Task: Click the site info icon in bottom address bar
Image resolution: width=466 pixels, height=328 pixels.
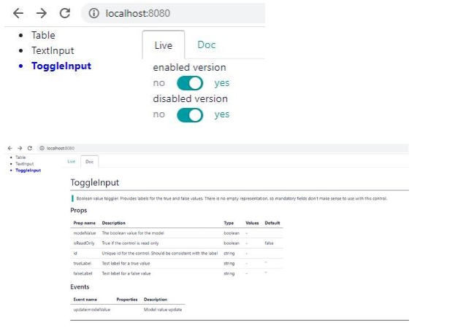Action: 42,148
